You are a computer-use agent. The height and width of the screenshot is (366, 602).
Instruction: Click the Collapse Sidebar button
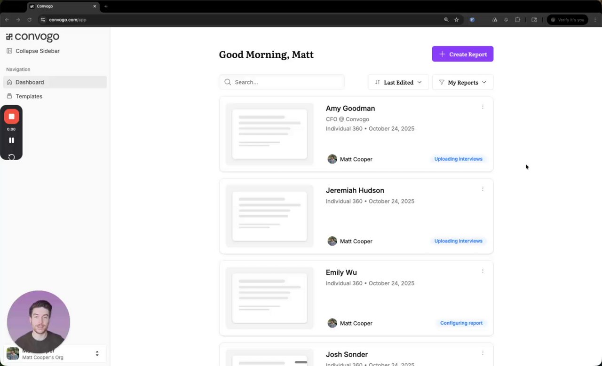pos(33,51)
